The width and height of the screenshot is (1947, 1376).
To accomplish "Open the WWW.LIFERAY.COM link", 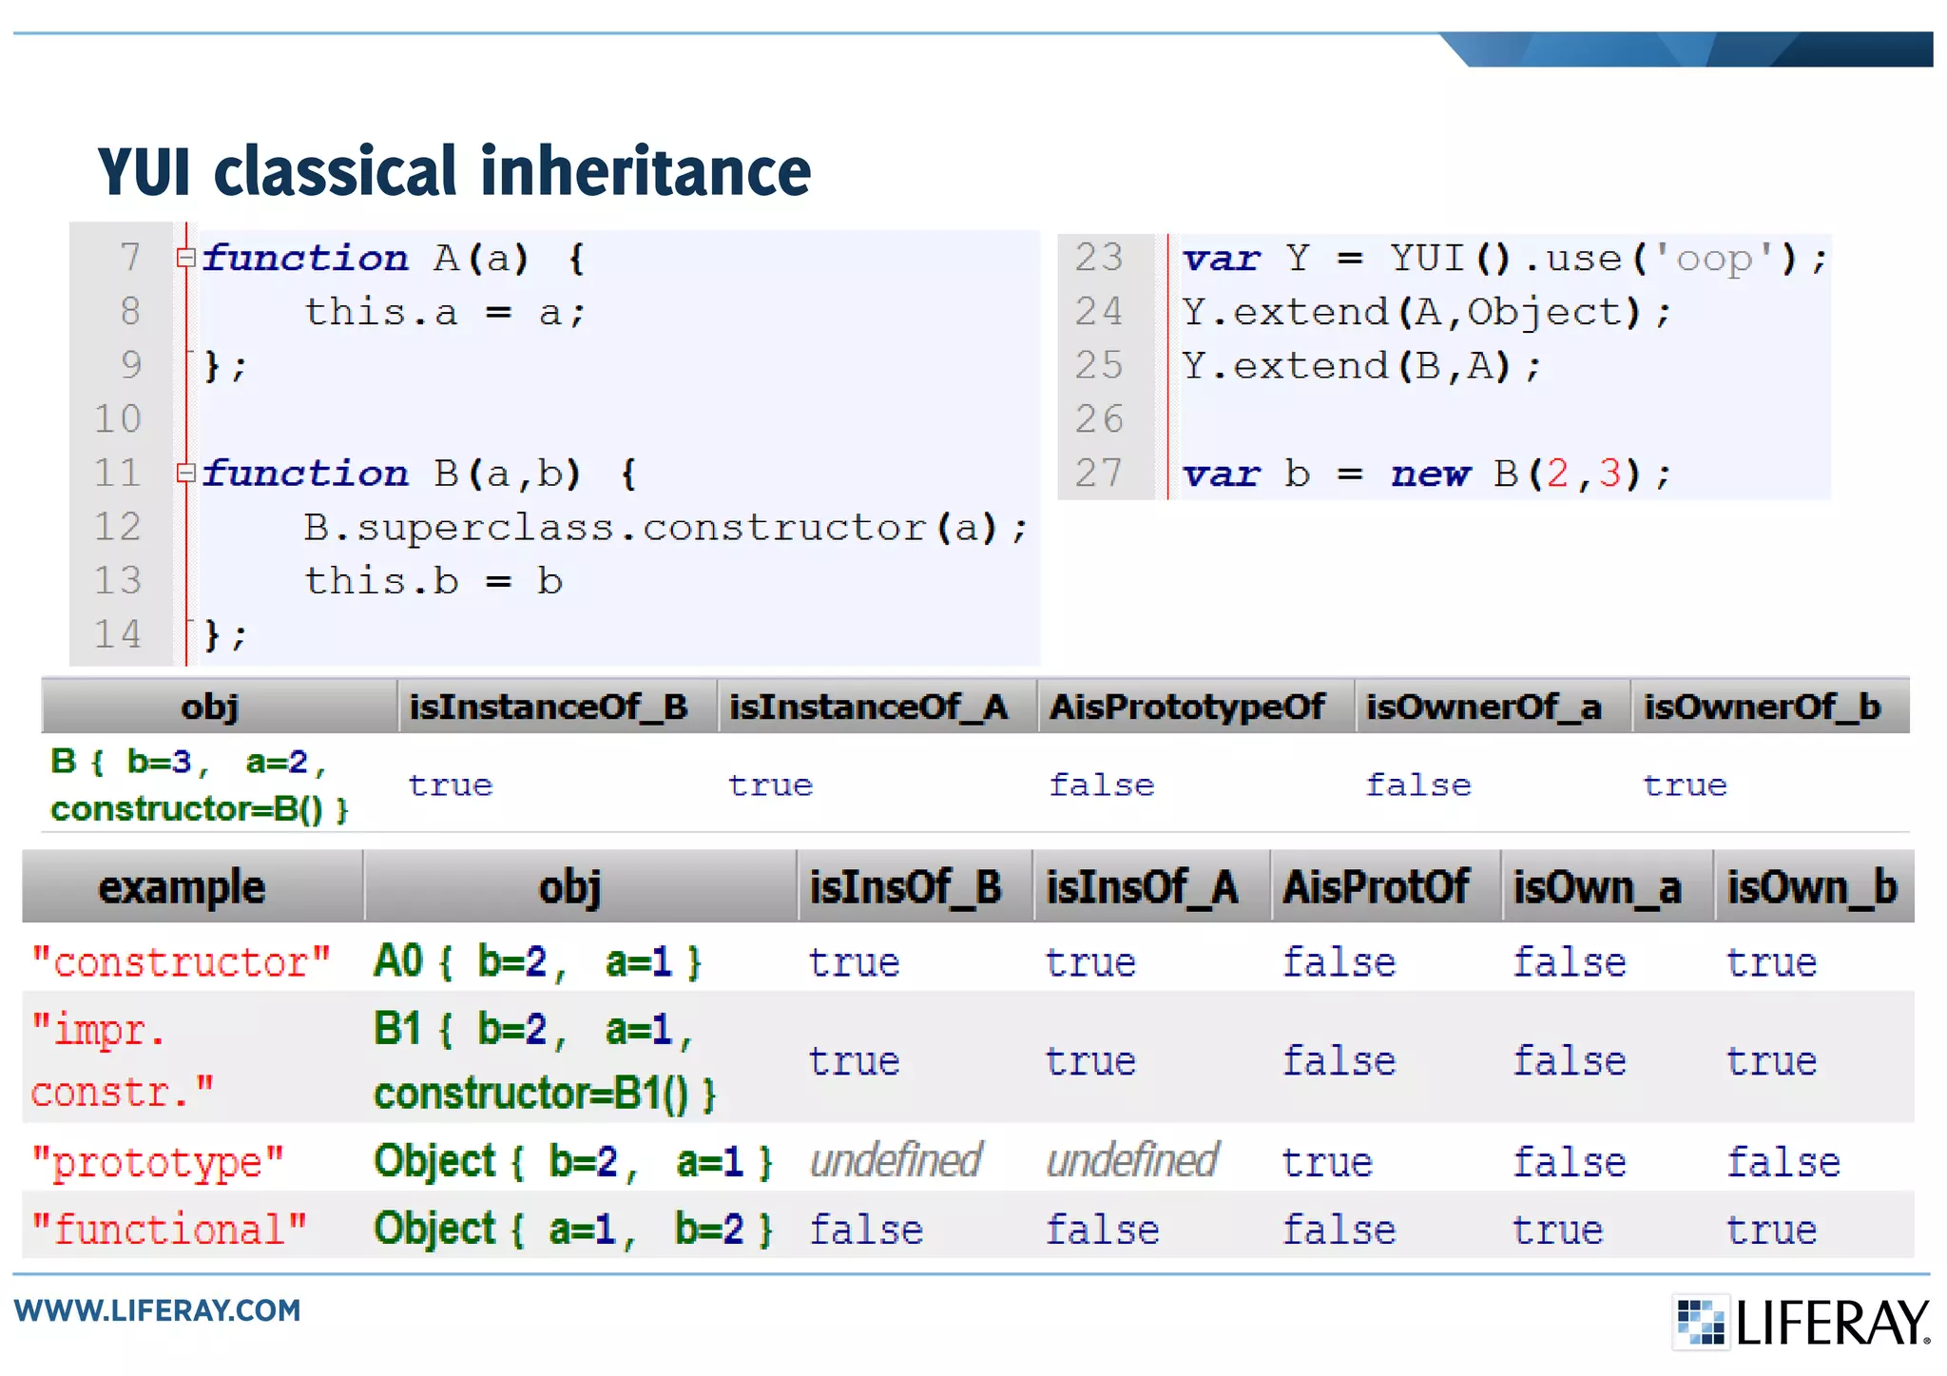I will 158,1310.
